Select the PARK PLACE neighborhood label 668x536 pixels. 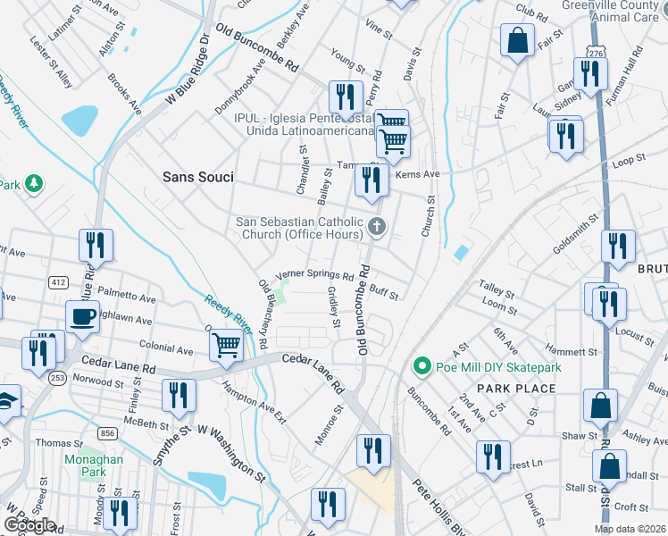pos(516,389)
